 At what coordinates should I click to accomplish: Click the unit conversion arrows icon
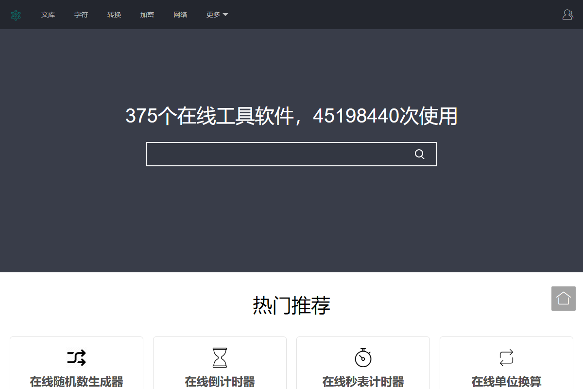[x=505, y=357]
